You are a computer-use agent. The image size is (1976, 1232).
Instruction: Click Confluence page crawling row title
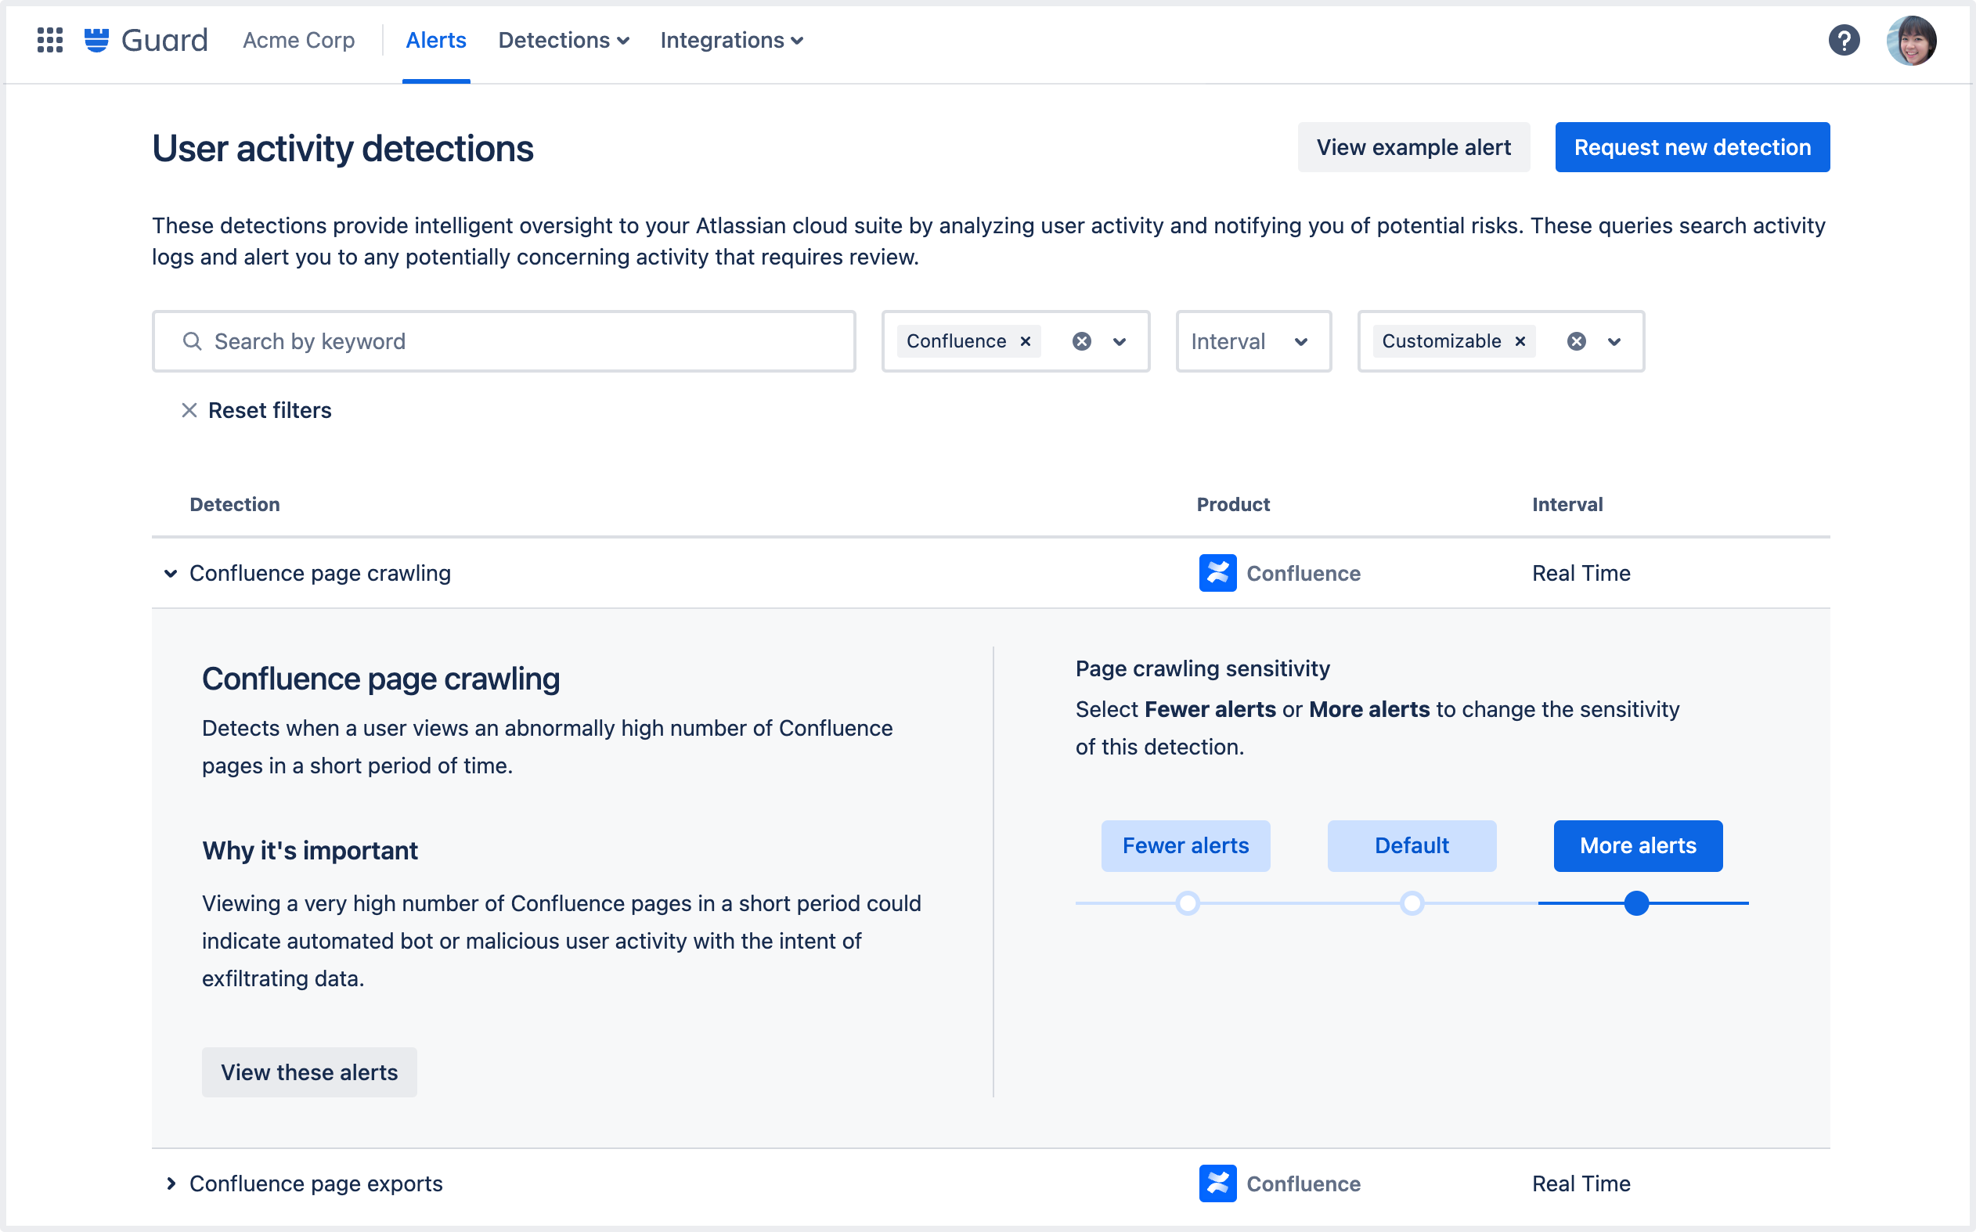(320, 573)
